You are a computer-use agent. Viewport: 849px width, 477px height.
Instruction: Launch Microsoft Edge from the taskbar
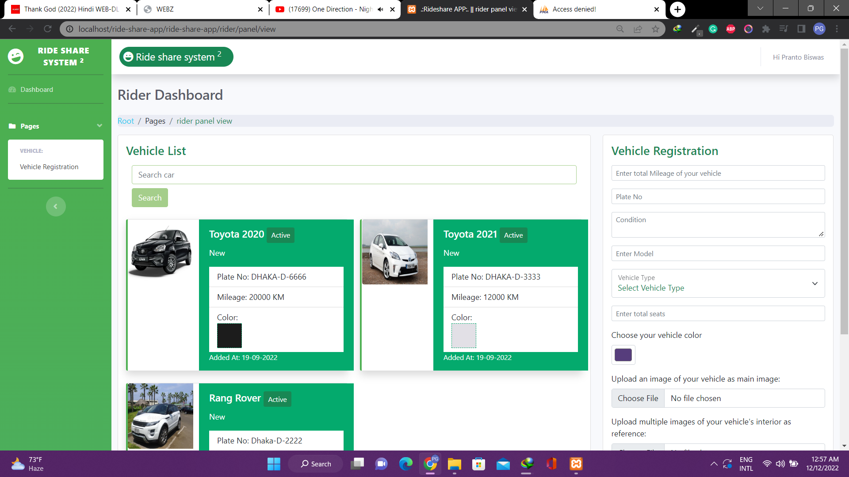406,464
